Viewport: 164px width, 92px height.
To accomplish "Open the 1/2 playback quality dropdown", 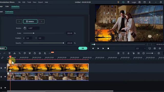I will pos(140,48).
